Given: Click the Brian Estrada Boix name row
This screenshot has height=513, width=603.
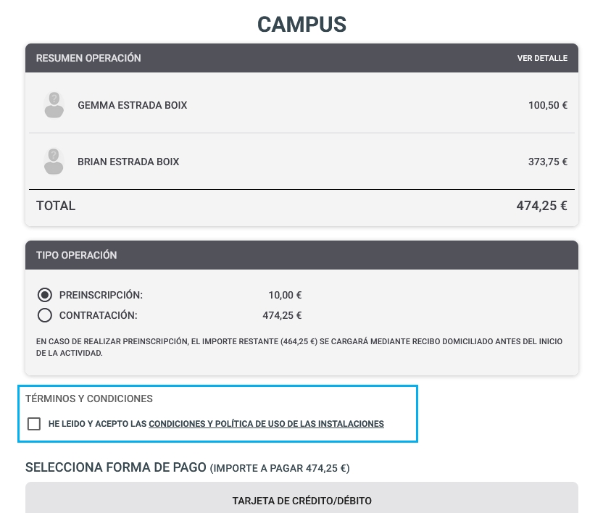Looking at the screenshot, I should point(302,162).
